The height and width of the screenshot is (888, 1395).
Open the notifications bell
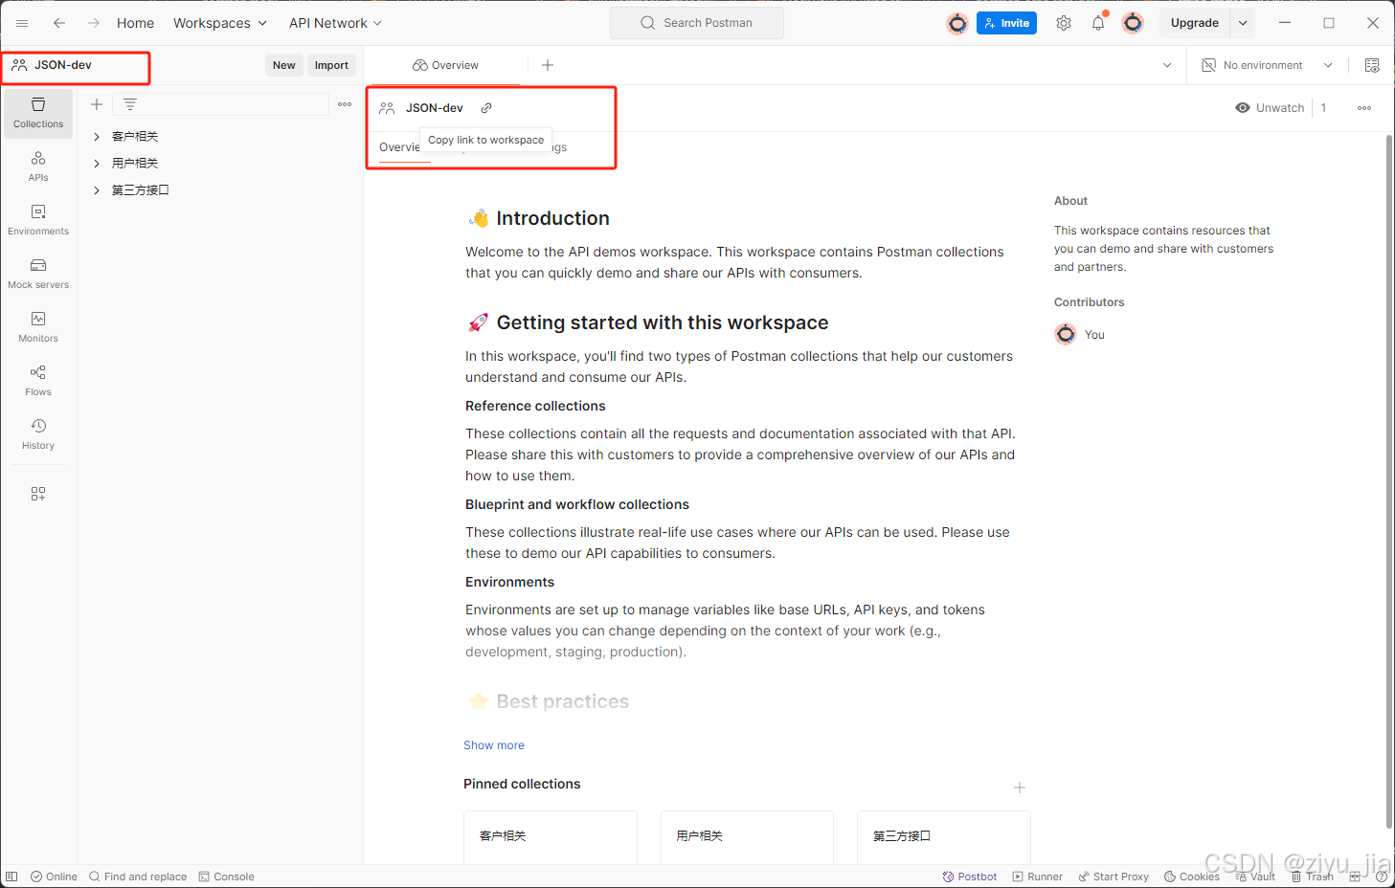click(1098, 23)
